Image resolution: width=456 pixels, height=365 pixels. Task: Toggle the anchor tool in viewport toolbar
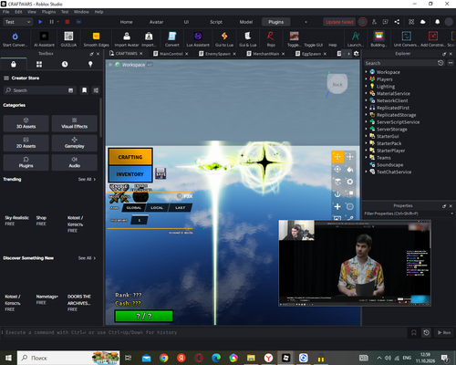[x=337, y=194]
